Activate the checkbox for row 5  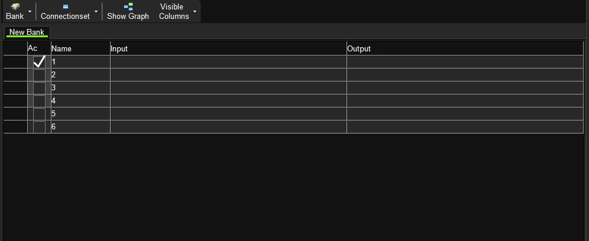tap(39, 114)
